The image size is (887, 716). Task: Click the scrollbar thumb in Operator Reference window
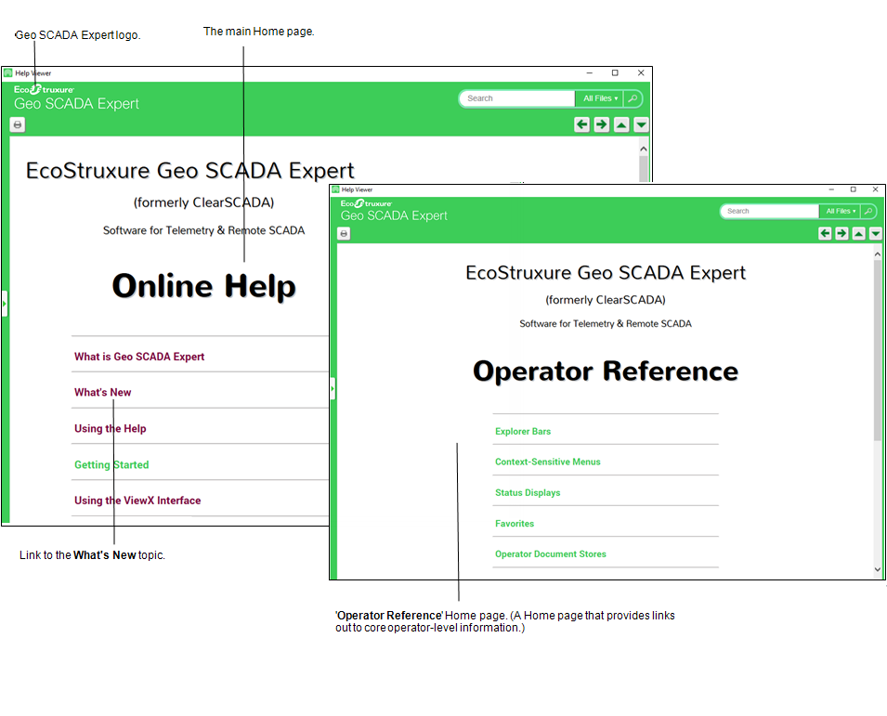pyautogui.click(x=878, y=351)
